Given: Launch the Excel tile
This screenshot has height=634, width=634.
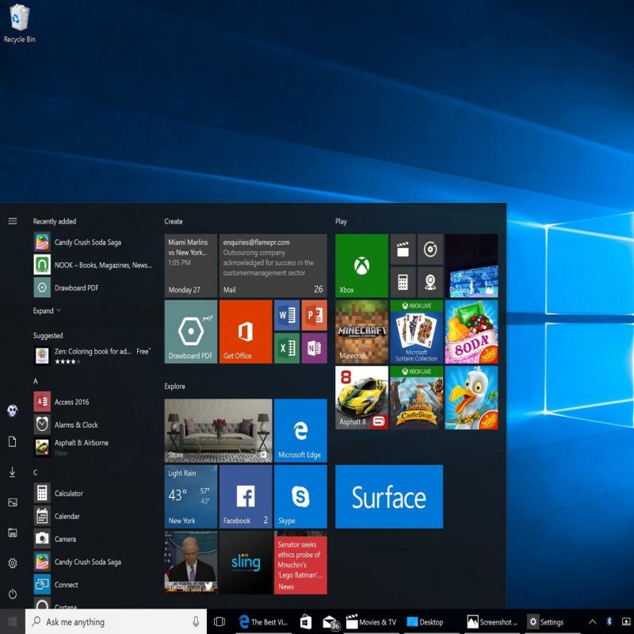Looking at the screenshot, I should [287, 348].
